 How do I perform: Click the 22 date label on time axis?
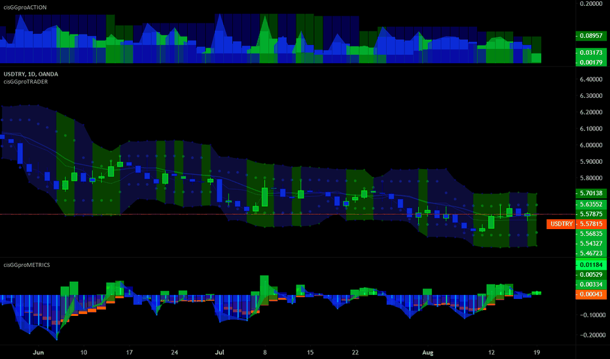pos(355,352)
